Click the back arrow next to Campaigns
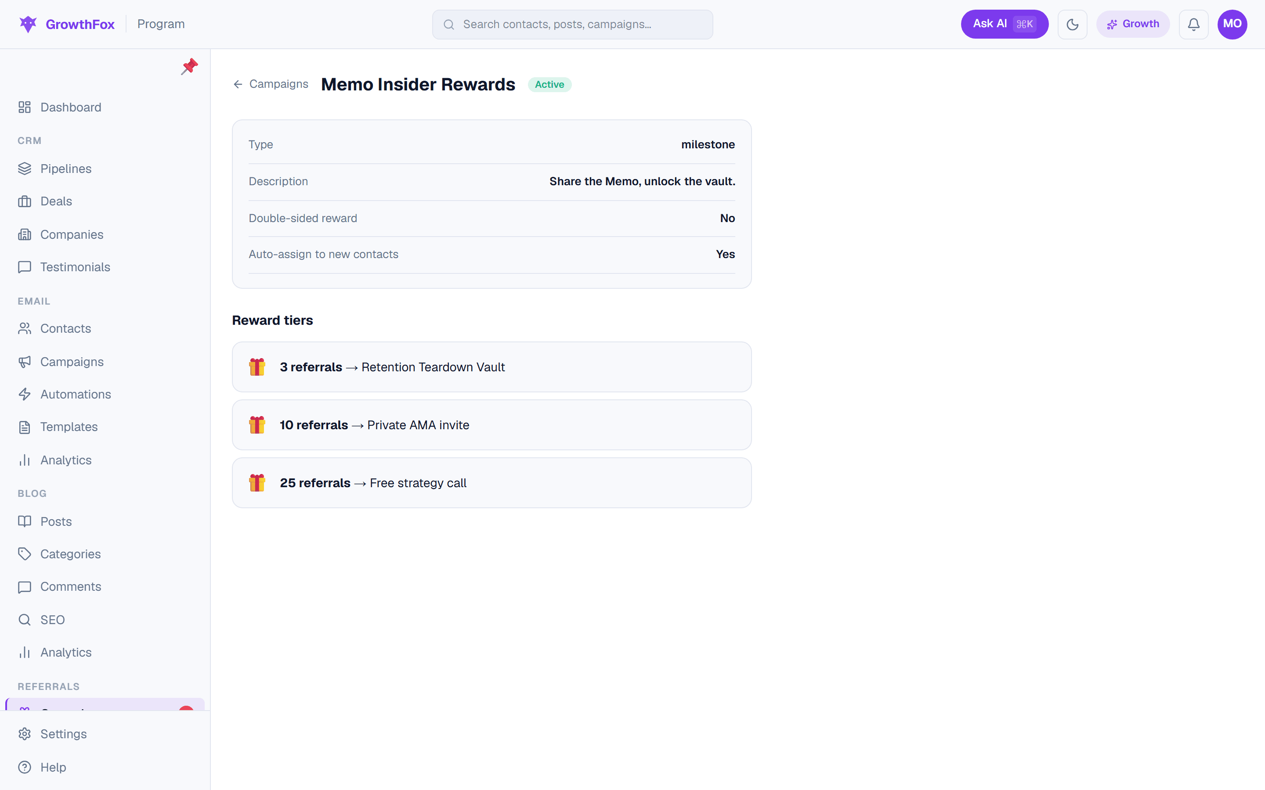Screen dimensions: 1265x790 click(x=238, y=84)
